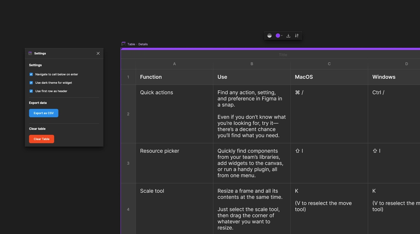
Task: Click row number 2
Action: 128,114
